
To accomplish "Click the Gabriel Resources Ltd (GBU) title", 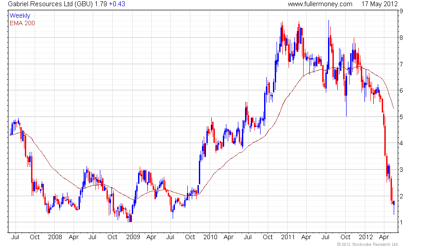I will pos(51,4).
